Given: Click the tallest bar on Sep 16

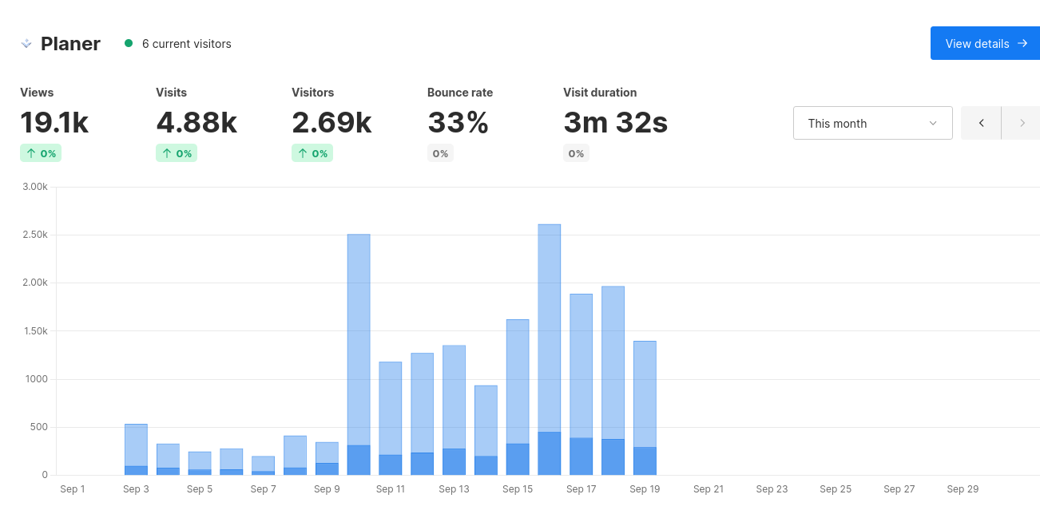Looking at the screenshot, I should coord(550,343).
